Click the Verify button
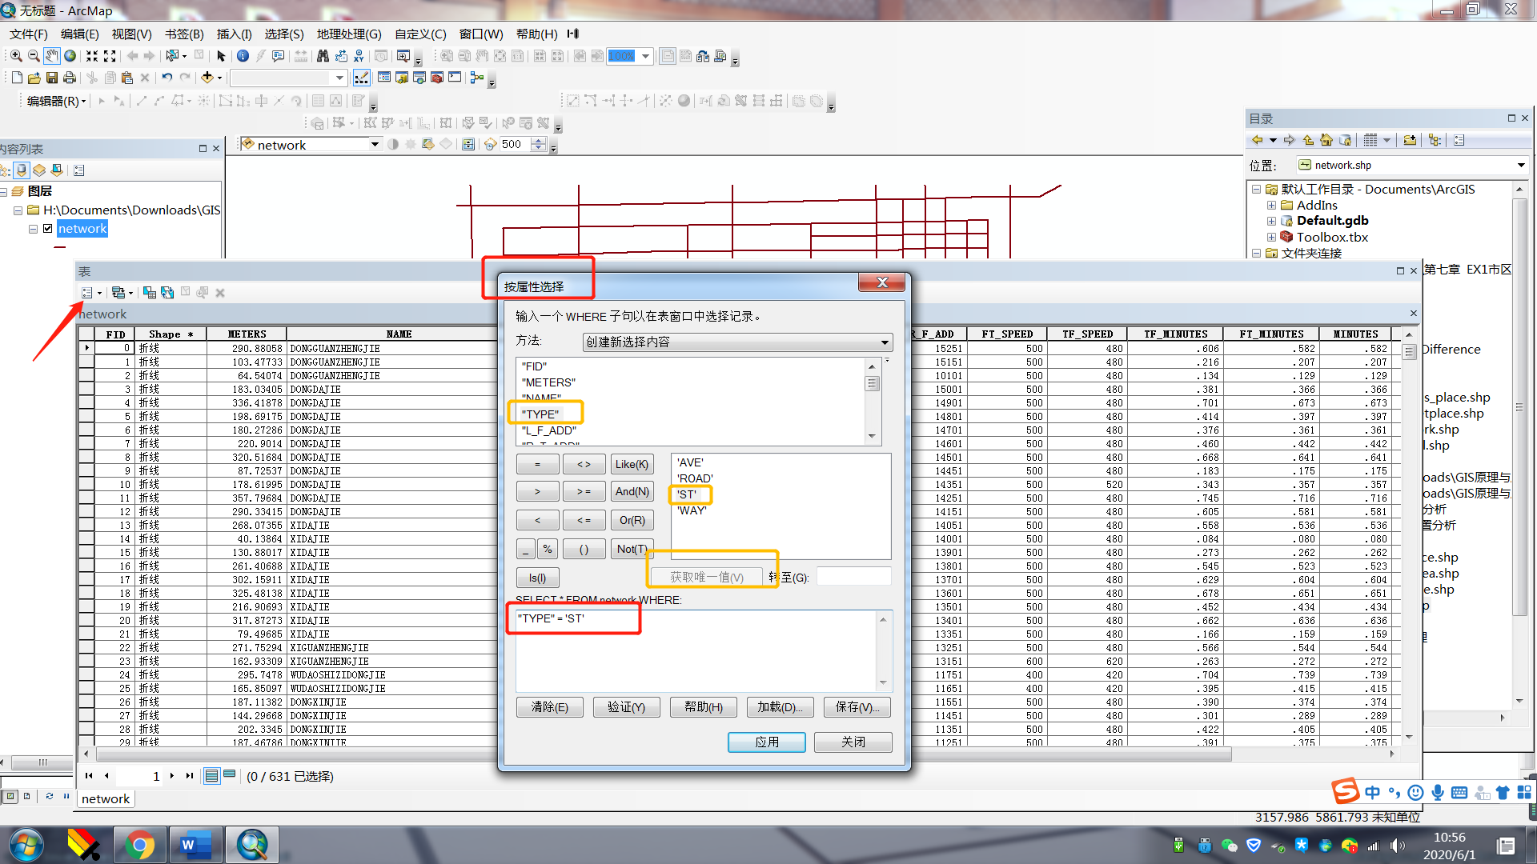1537x864 pixels. pos(626,707)
